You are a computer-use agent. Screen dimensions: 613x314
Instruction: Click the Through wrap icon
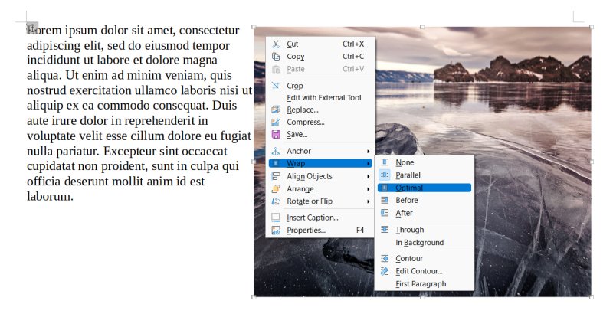pos(385,230)
